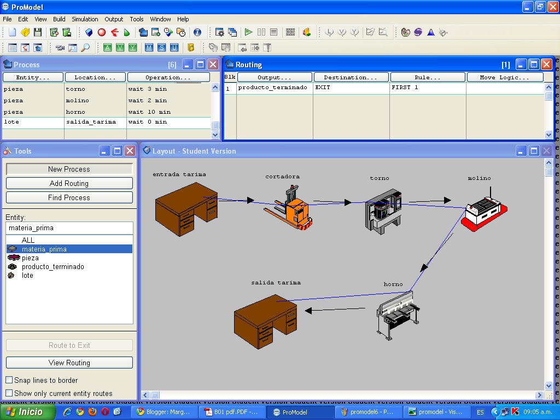Screen dimensions: 560x420
Task: Enable Show only current entity routes
Action: 9,392
